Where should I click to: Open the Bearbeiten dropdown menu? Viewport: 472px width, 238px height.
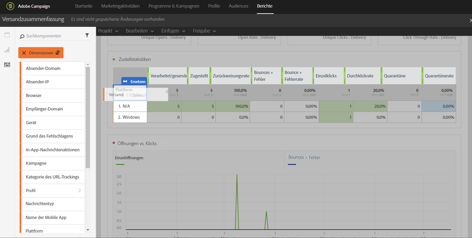click(140, 31)
